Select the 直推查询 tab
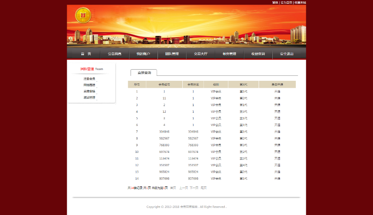The height and width of the screenshot is (215, 373). click(x=144, y=73)
